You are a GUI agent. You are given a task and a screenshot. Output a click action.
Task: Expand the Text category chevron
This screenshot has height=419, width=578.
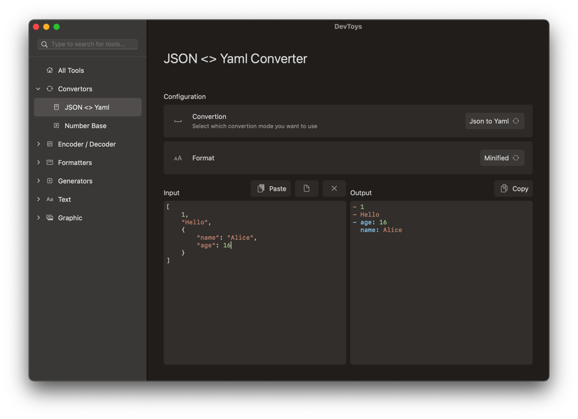coord(38,199)
